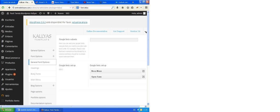Open the bookmarks list icon

132,8
